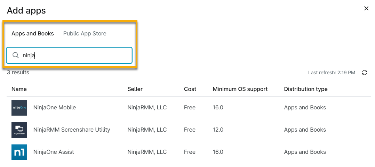Select the NinjaRMM Screenshare Utility app name

[x=72, y=130]
